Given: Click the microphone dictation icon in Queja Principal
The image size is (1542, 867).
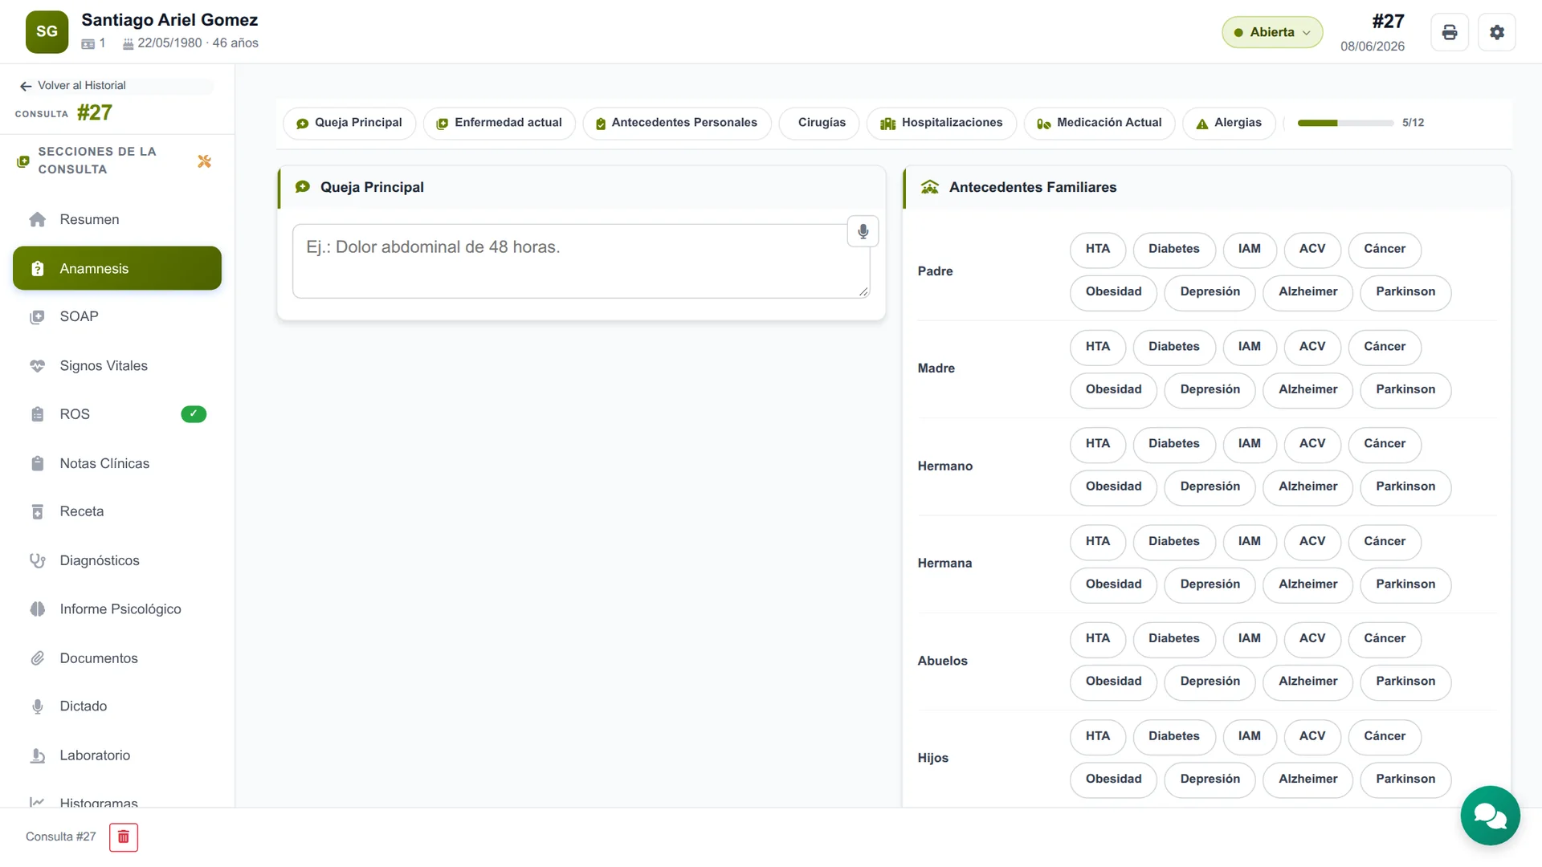Looking at the screenshot, I should [x=863, y=231].
